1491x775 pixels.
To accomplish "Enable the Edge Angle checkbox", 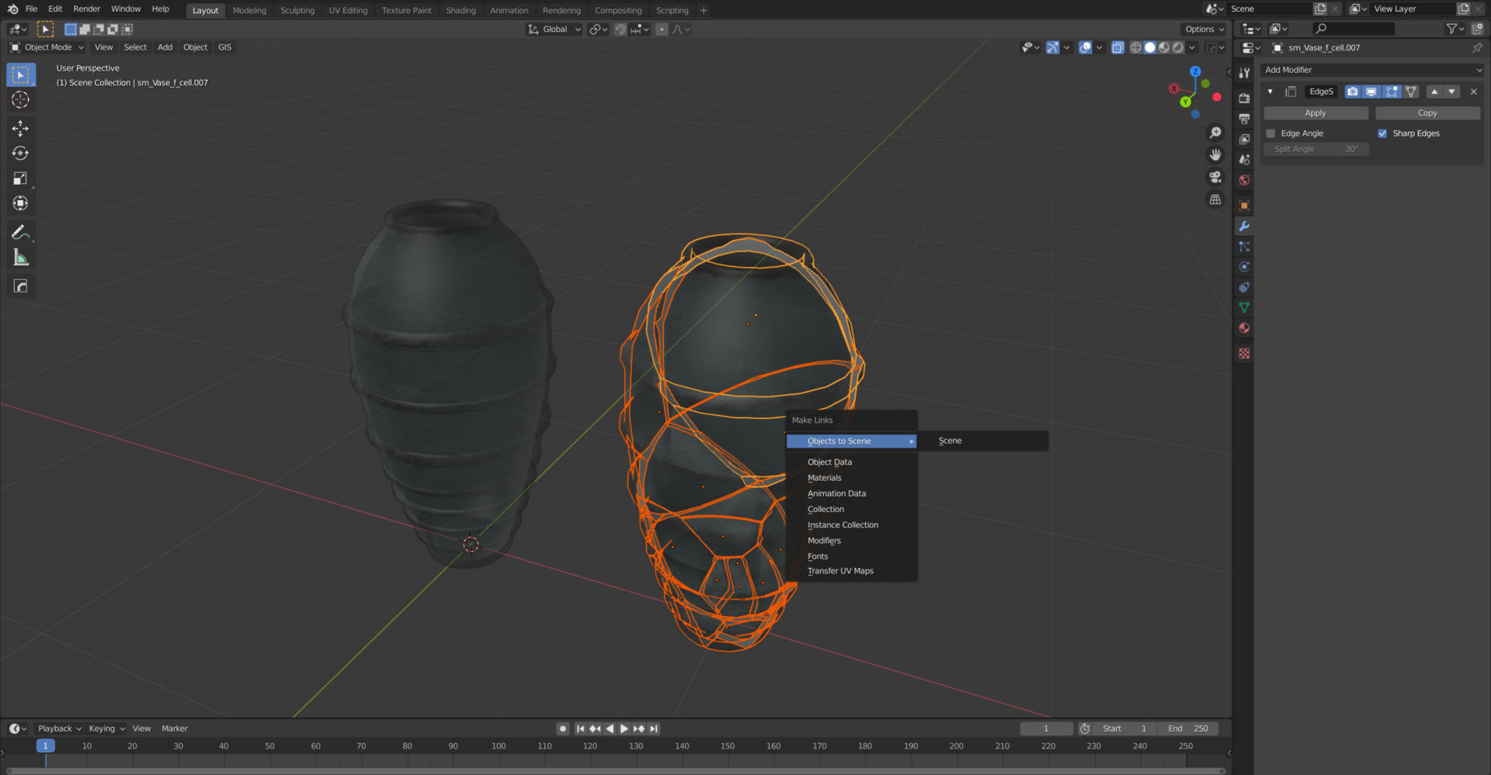I will [1270, 133].
